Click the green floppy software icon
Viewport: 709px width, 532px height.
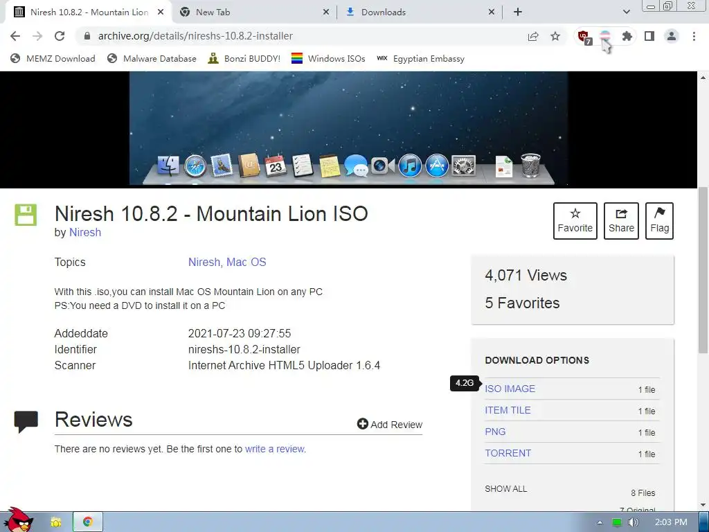26,215
